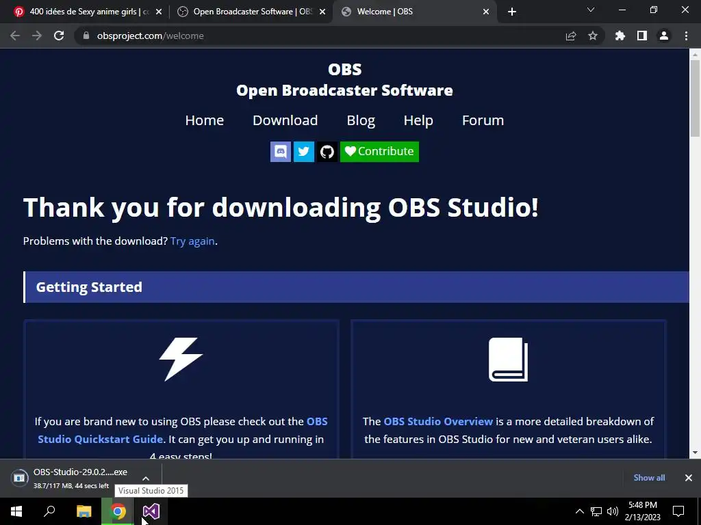Click the Thank you for downloading heading
The image size is (701, 525).
coord(281,208)
